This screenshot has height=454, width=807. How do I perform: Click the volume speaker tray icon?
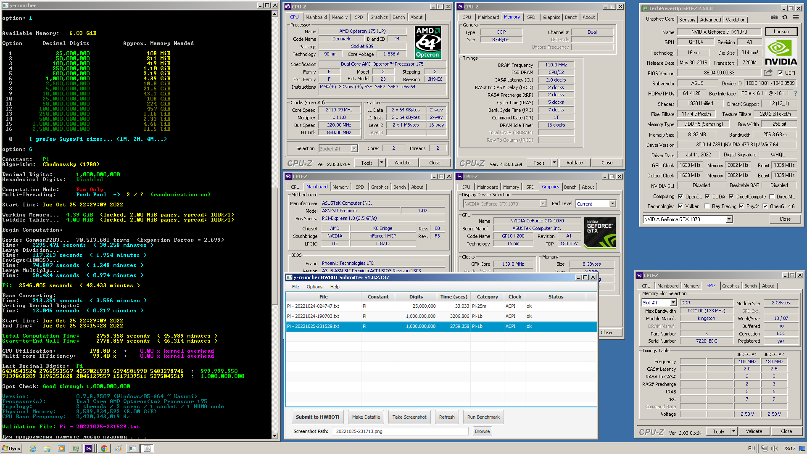tap(774, 449)
